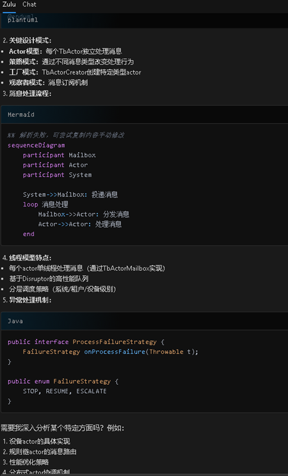This screenshot has width=288, height=476.
Task: Click heading '消息处理流程'
Action: pos(30,94)
